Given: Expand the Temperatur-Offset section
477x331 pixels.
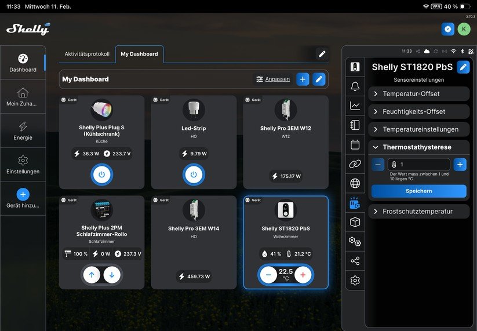Looking at the screenshot, I should coord(418,94).
